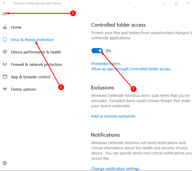Select Device performance & health
This screenshot has width=192, height=171.
(x=36, y=52)
